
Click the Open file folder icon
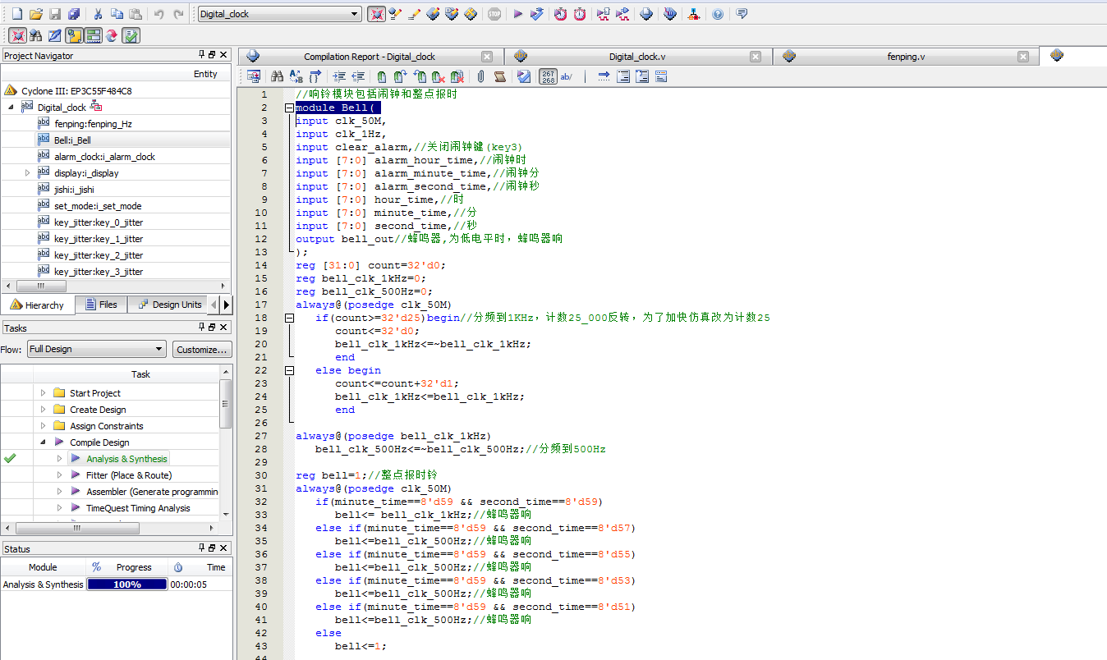(35, 14)
